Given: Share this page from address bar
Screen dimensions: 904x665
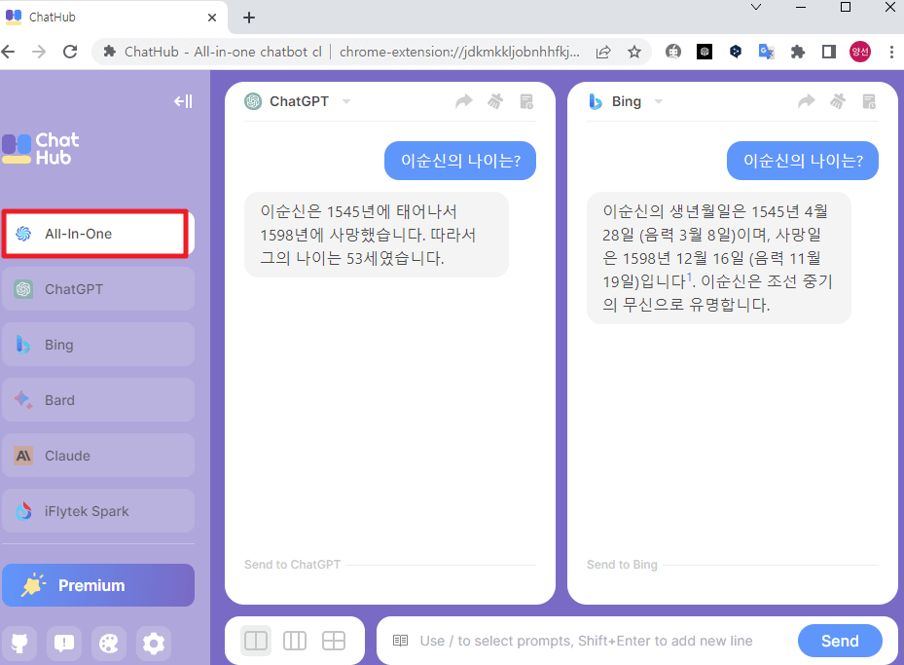Looking at the screenshot, I should [x=603, y=52].
